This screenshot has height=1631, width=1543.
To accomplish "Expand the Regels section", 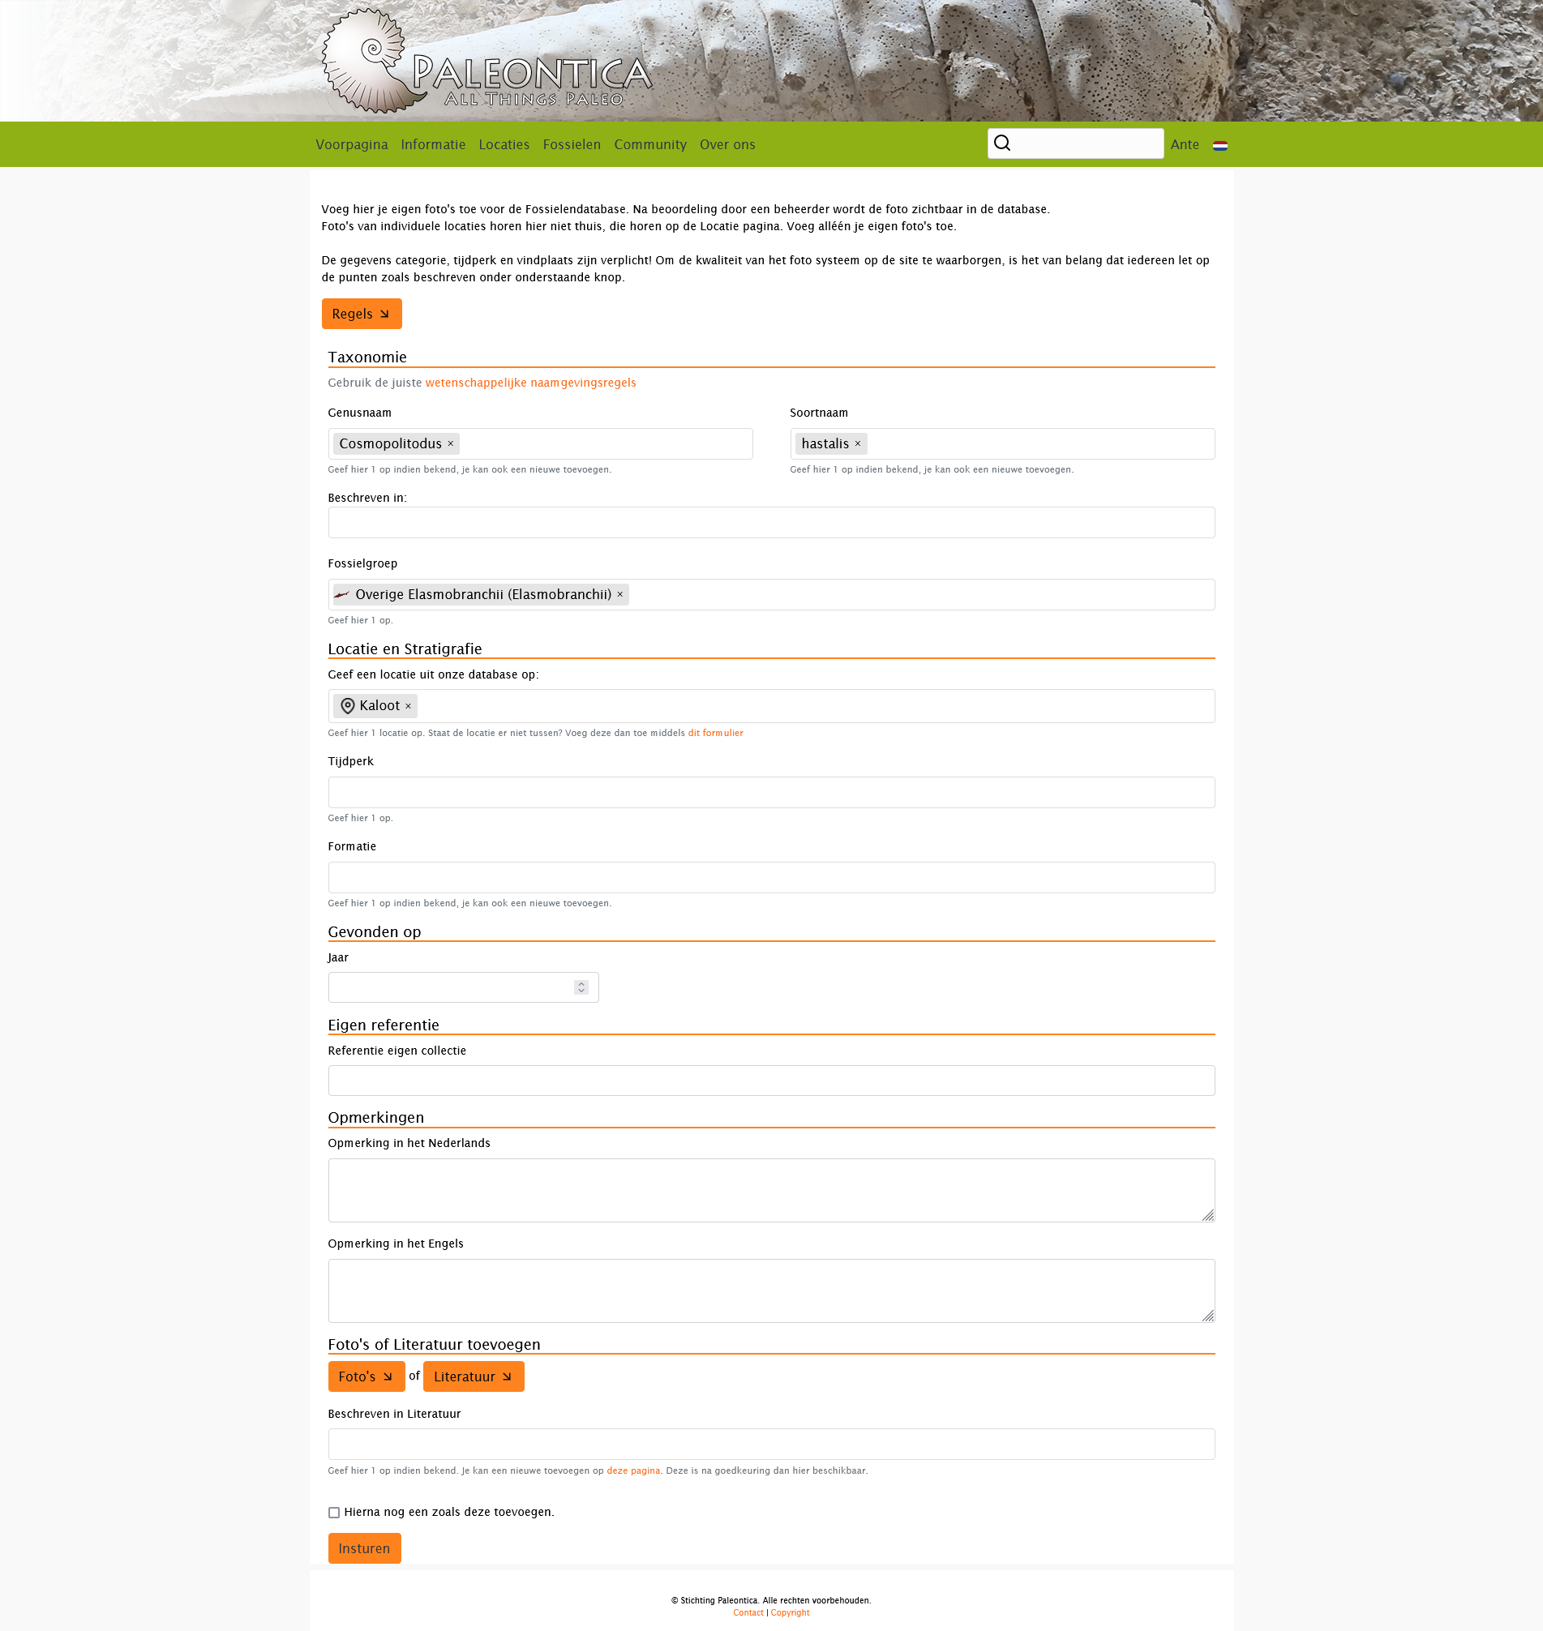I will point(361,315).
